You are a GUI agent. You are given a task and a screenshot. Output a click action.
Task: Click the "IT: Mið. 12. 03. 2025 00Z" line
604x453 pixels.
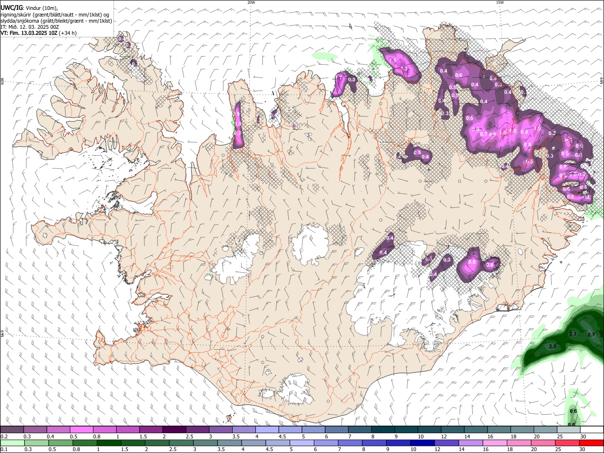point(30,27)
